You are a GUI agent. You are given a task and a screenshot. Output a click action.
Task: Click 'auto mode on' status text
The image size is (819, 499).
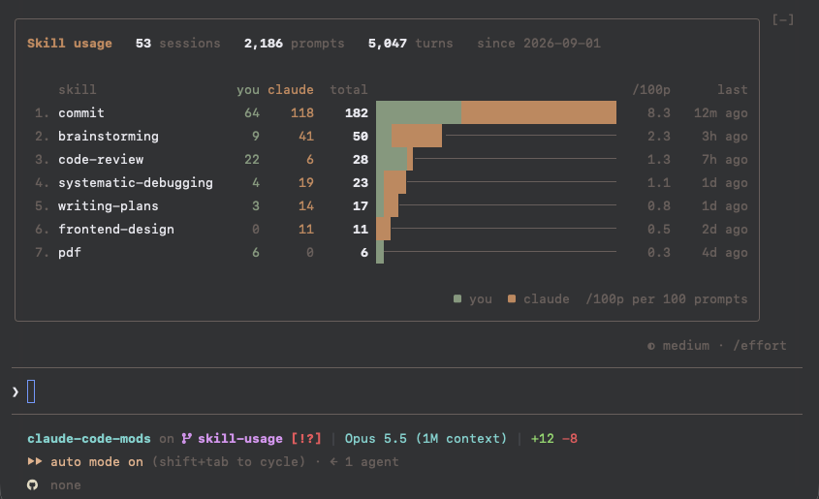pos(97,462)
